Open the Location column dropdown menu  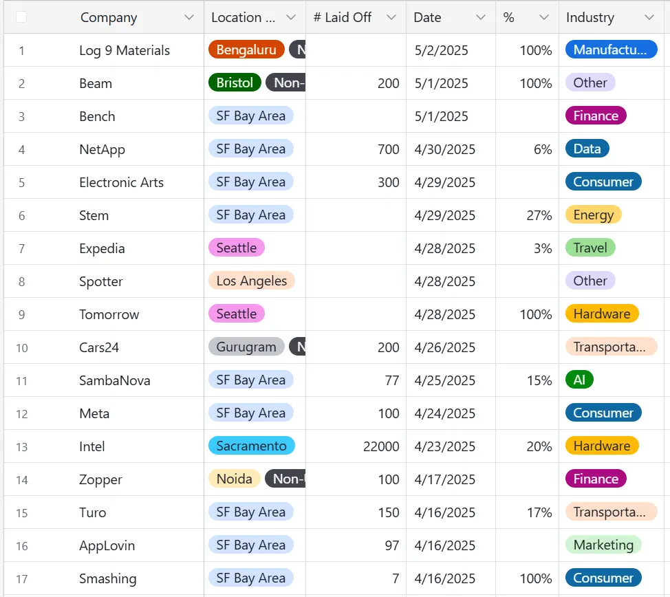[x=290, y=17]
